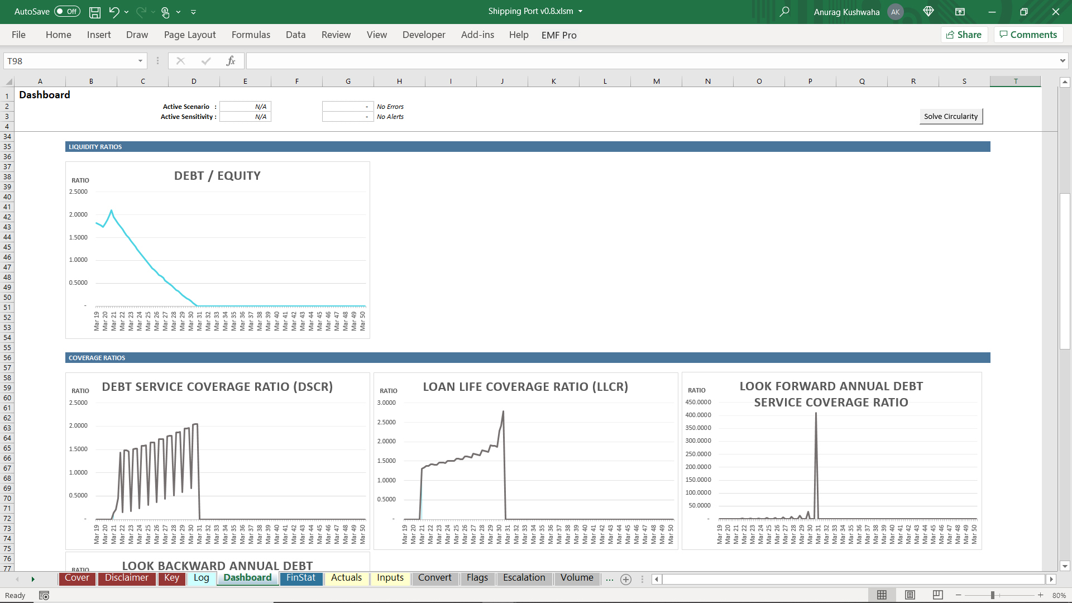
Task: Switch to Page Layout view icon
Action: 910,595
